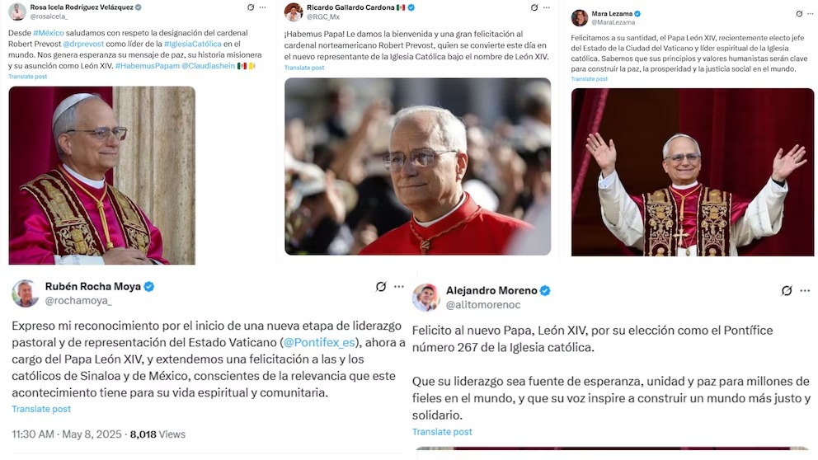The image size is (818, 460).
Task: Open more options on Rosa Icela's post
Action: pyautogui.click(x=262, y=7)
